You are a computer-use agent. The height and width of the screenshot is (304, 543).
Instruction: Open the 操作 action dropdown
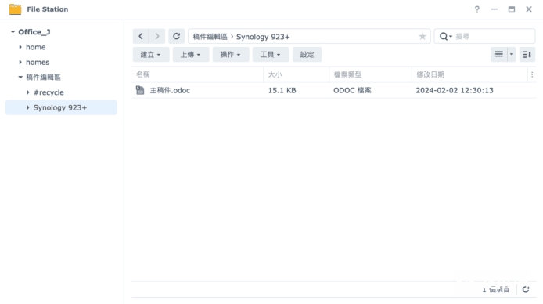tap(231, 54)
